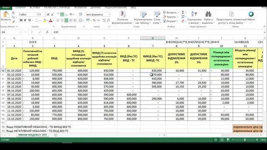
Task: Click the Формат cells button
Action: tap(170, 21)
